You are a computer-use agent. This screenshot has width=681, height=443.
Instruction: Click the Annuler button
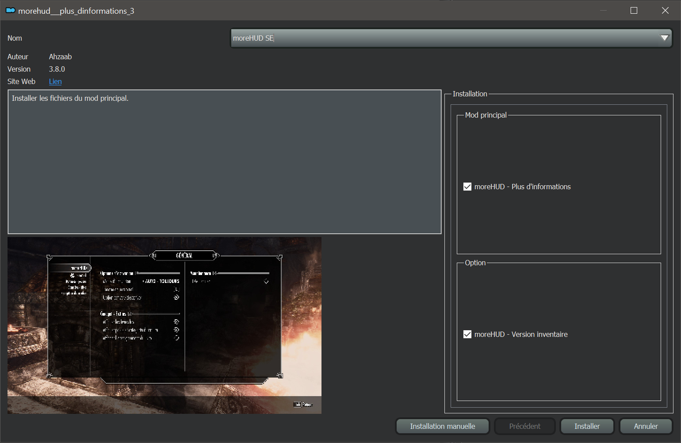click(646, 426)
